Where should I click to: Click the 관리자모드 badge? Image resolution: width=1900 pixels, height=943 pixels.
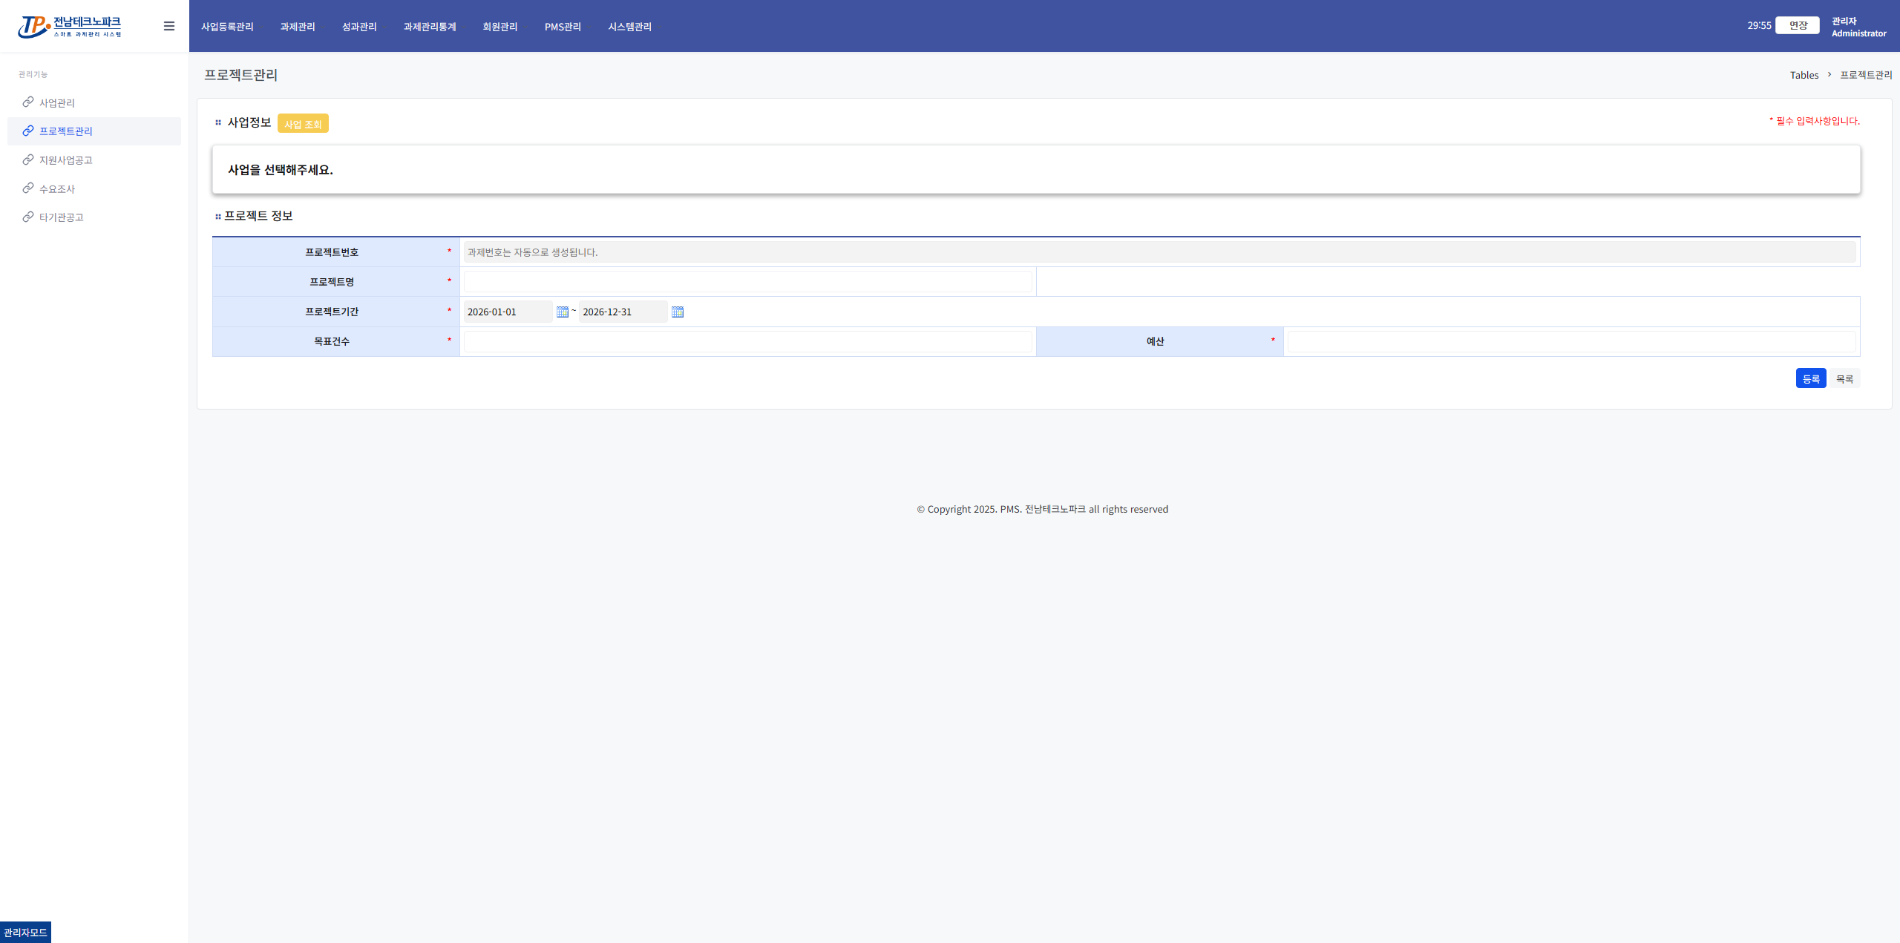click(x=25, y=933)
